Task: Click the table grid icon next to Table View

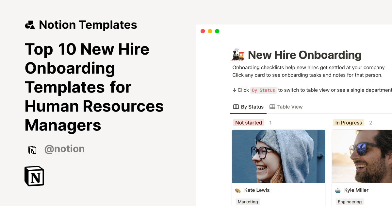Action: [x=272, y=107]
